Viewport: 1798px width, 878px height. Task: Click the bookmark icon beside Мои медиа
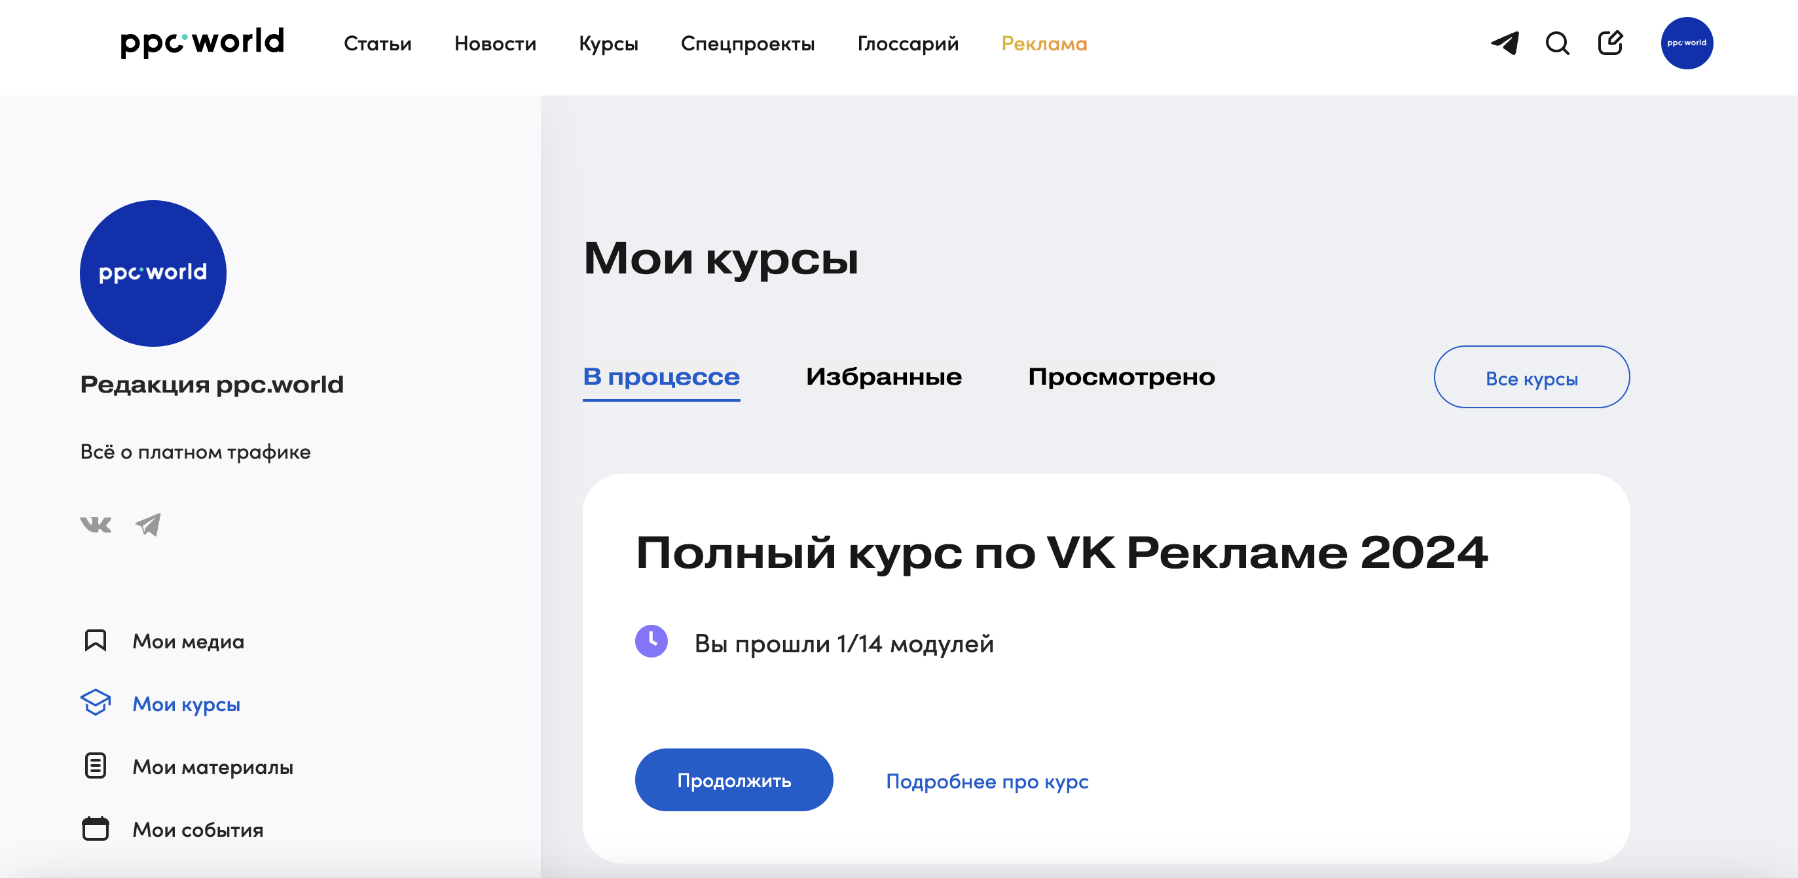(x=96, y=641)
